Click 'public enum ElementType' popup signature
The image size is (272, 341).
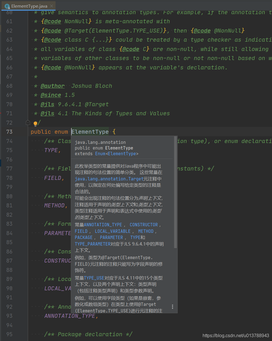click(104, 148)
